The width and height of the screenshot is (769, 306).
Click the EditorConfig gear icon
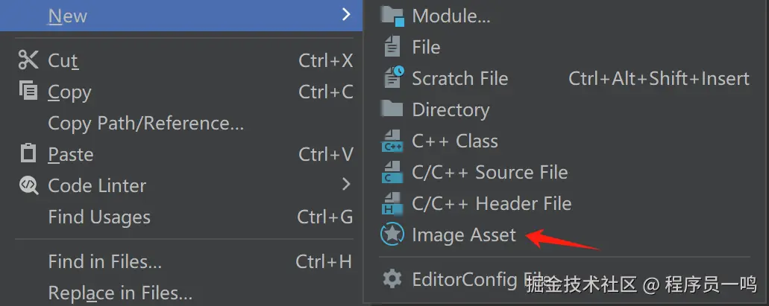point(392,279)
